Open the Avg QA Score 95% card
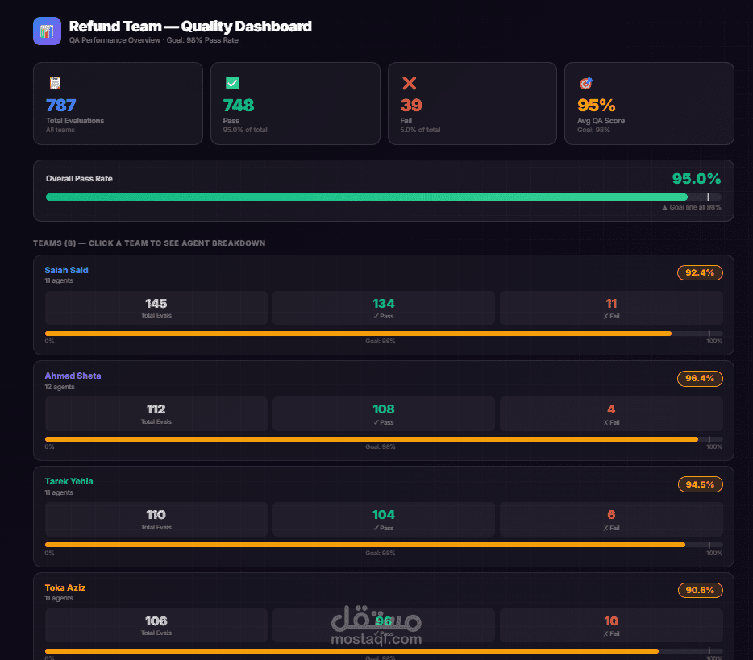Viewport: 753px width, 660px height. point(649,104)
